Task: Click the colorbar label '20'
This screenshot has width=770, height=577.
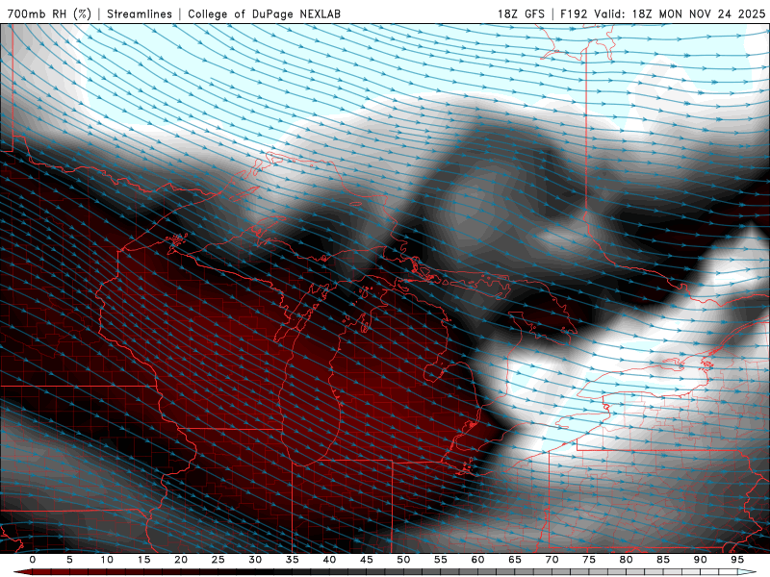Action: tap(181, 560)
